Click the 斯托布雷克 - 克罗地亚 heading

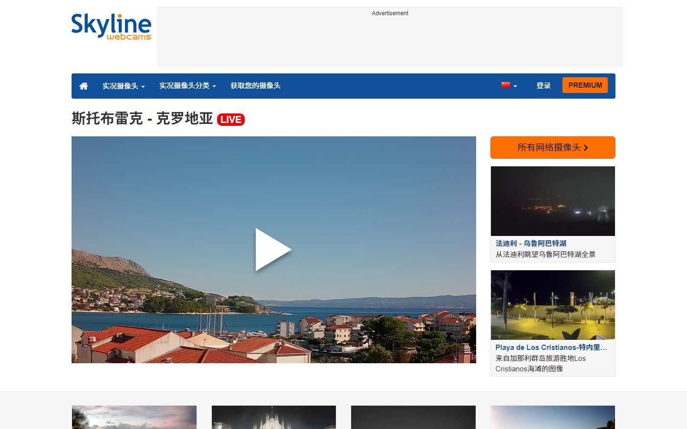[142, 118]
